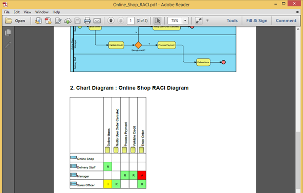Click Sales Officer R cell under Notify User

click(116, 184)
